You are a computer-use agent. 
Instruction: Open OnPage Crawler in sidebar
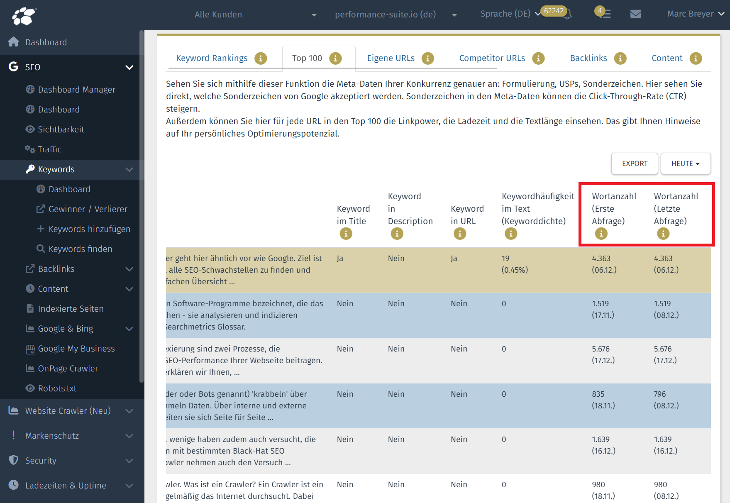68,369
